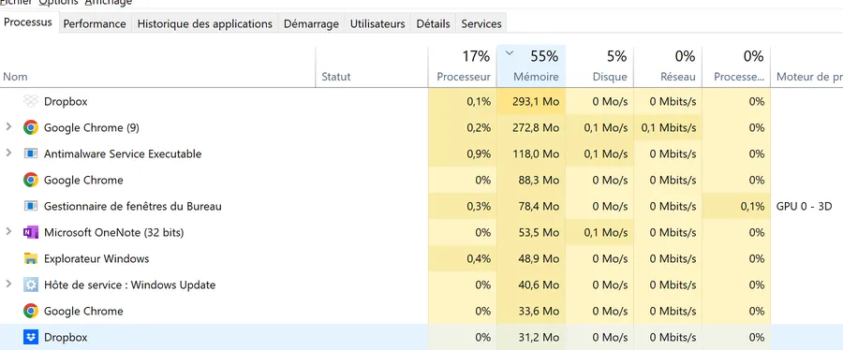The width and height of the screenshot is (843, 350).
Task: Expand the Antimalware Service Executable entry
Action: pos(8,153)
